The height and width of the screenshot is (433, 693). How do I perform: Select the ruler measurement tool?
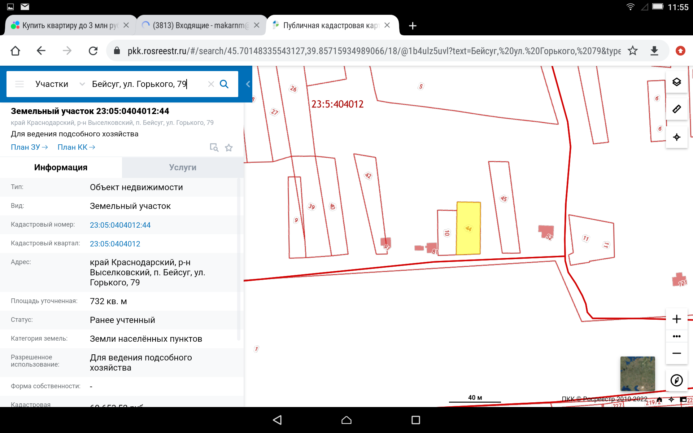coord(676,109)
